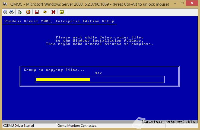Click the 44% progress value

tap(98, 73)
